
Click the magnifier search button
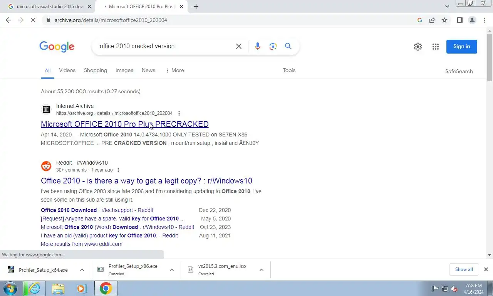click(288, 46)
